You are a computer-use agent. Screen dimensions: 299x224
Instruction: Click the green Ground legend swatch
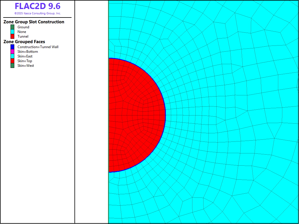(x=13, y=27)
